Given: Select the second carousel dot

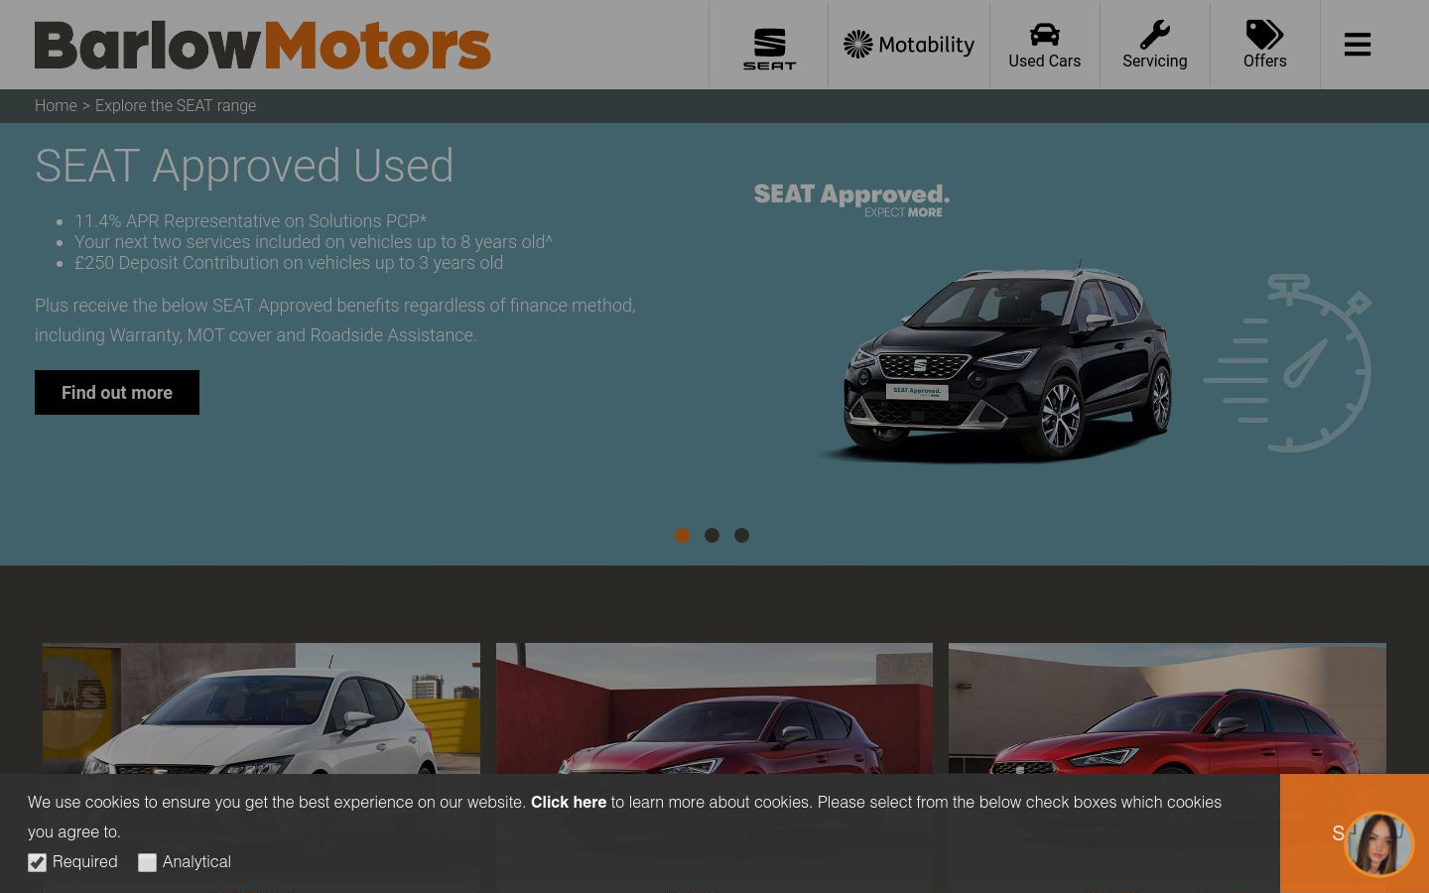Looking at the screenshot, I should point(712,535).
